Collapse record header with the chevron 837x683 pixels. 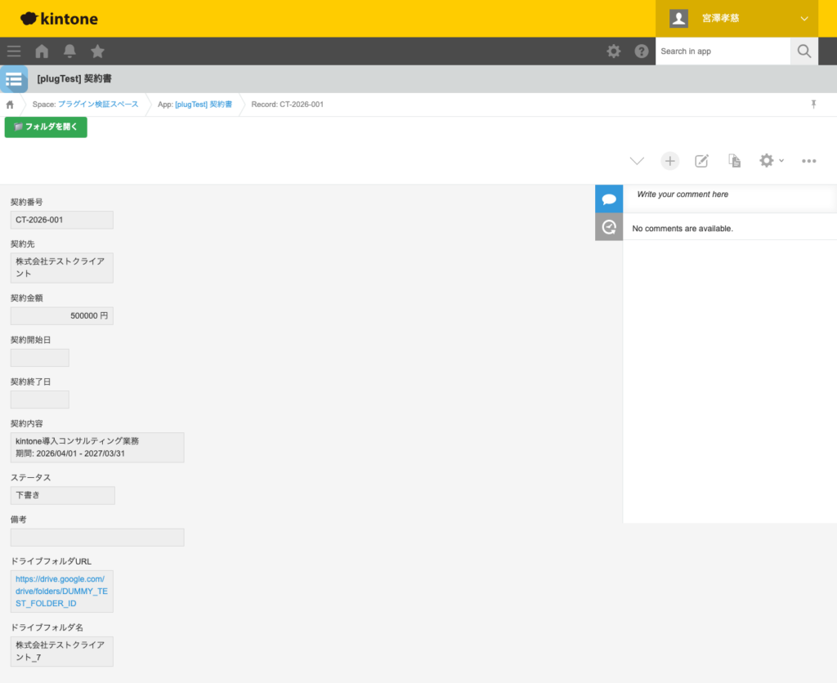pyautogui.click(x=637, y=161)
